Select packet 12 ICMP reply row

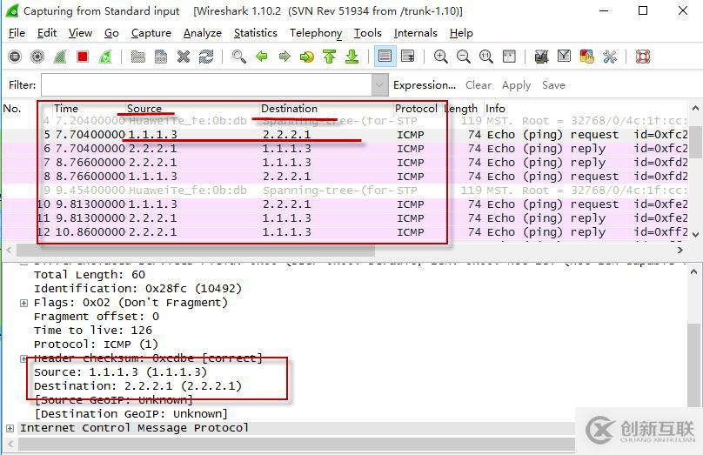[x=345, y=231]
